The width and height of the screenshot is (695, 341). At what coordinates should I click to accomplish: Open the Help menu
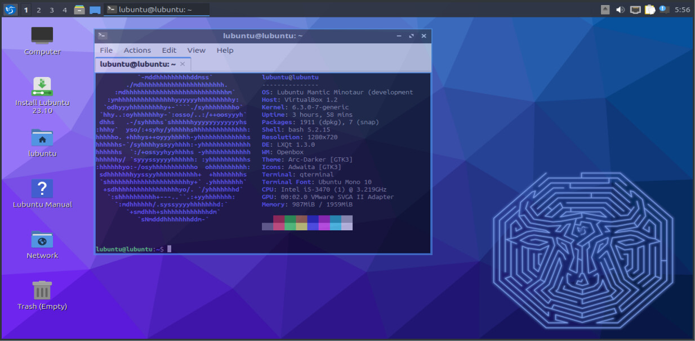(x=225, y=50)
